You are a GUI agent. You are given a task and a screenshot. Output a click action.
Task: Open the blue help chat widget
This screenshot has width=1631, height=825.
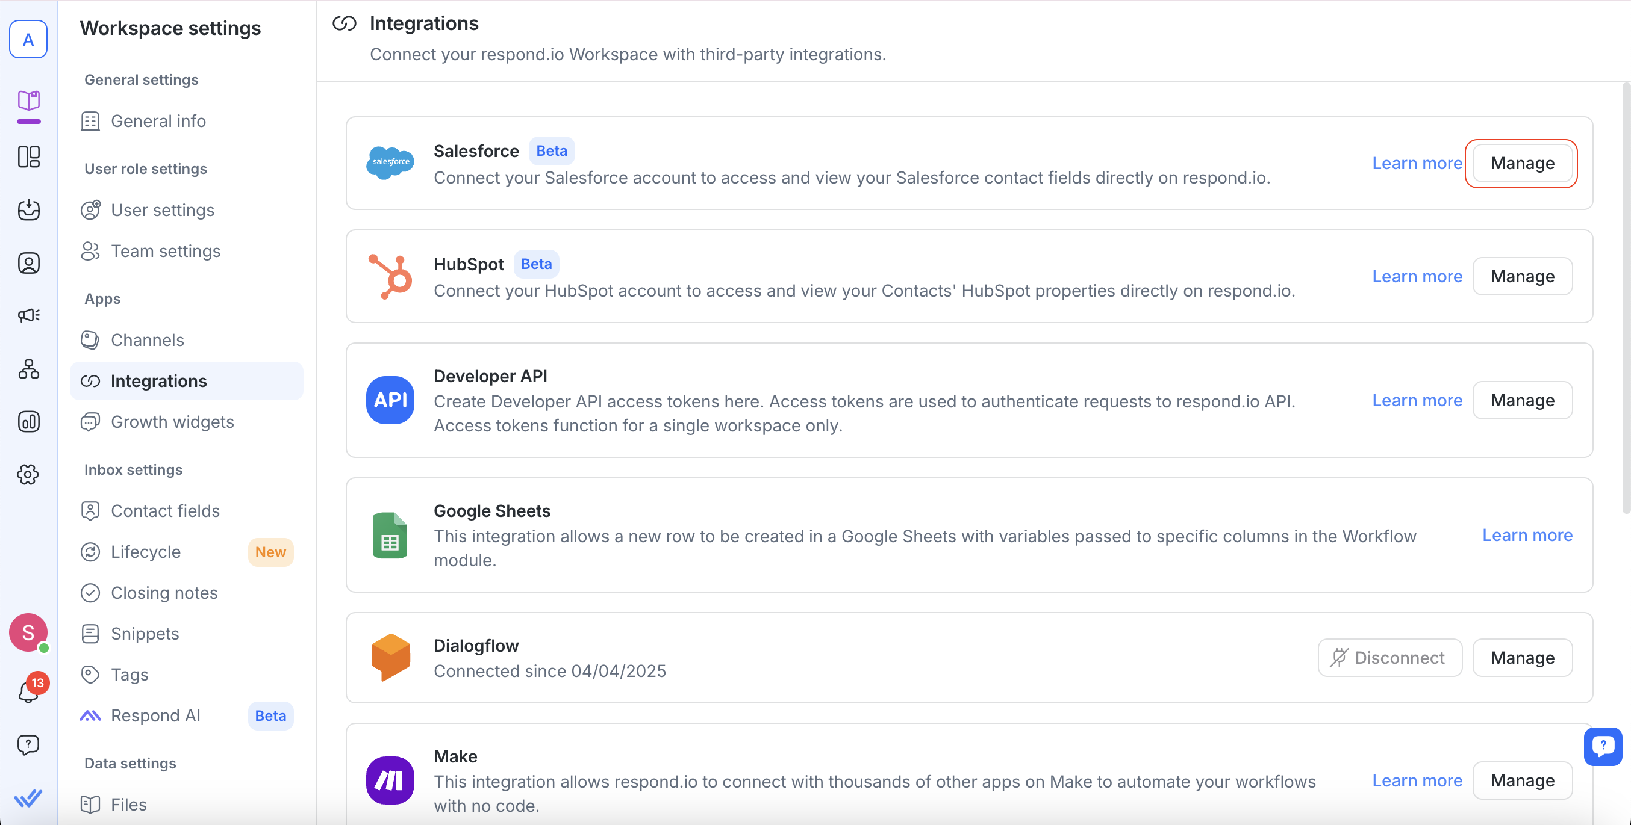[1602, 746]
